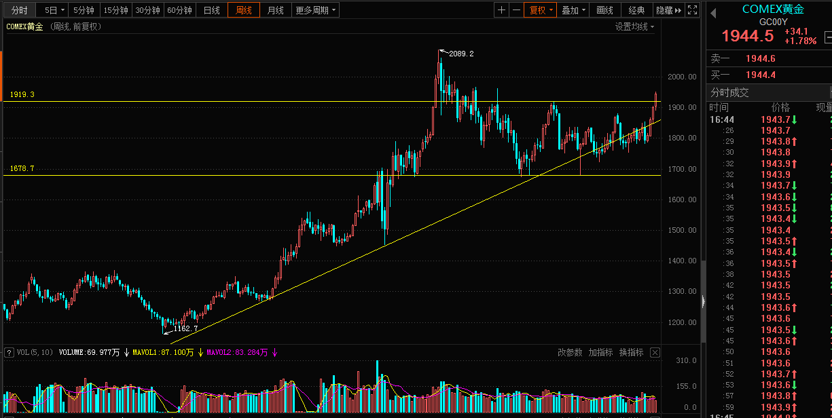
Task: Select the :52 tick row 1943.7
Action: (769, 374)
